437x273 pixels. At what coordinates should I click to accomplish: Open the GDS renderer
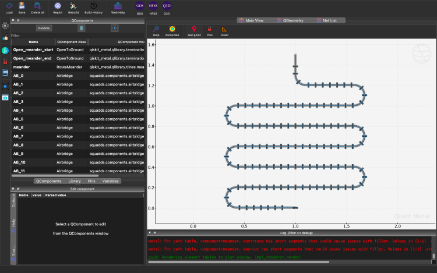click(x=140, y=8)
